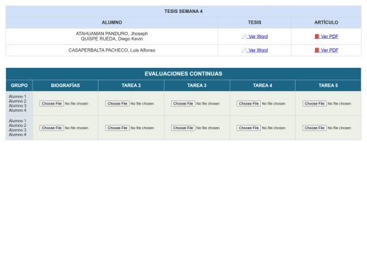The width and height of the screenshot is (367, 275).
Task: Choose File for TAREA 5 in second group row
Action: 315,128
